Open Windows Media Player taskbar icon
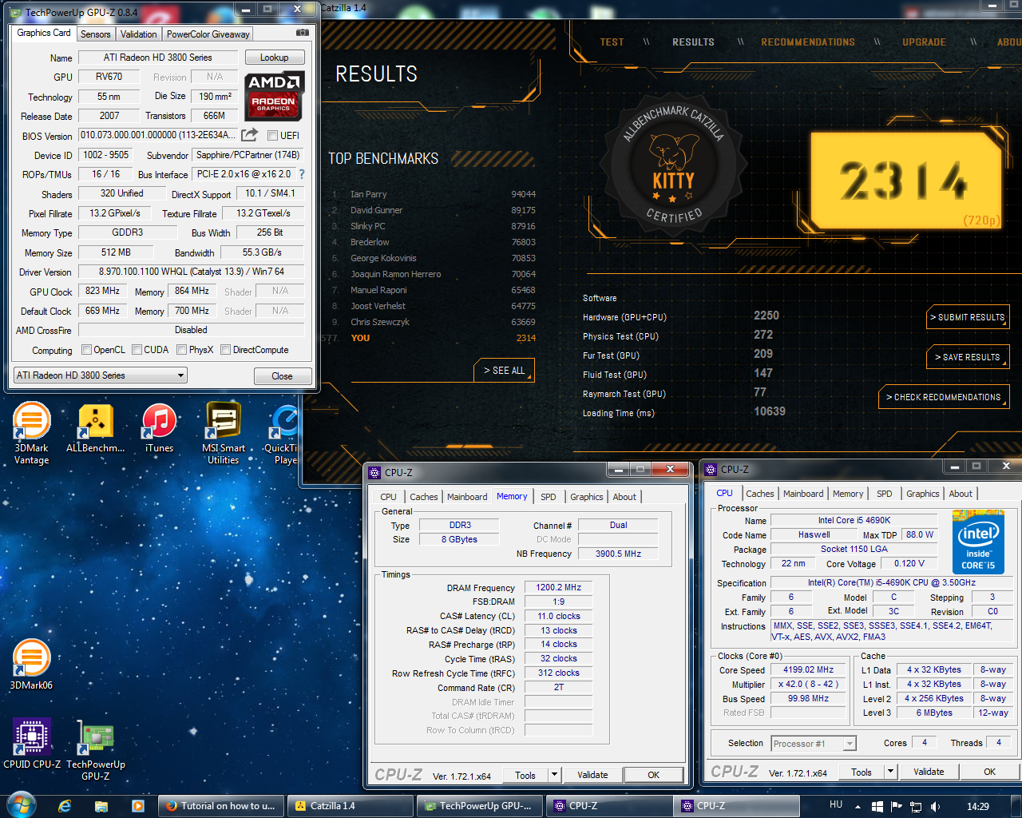This screenshot has height=818, width=1022. point(138,806)
